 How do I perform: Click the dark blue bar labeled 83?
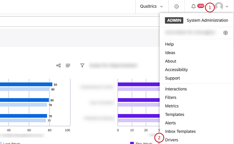26,85
